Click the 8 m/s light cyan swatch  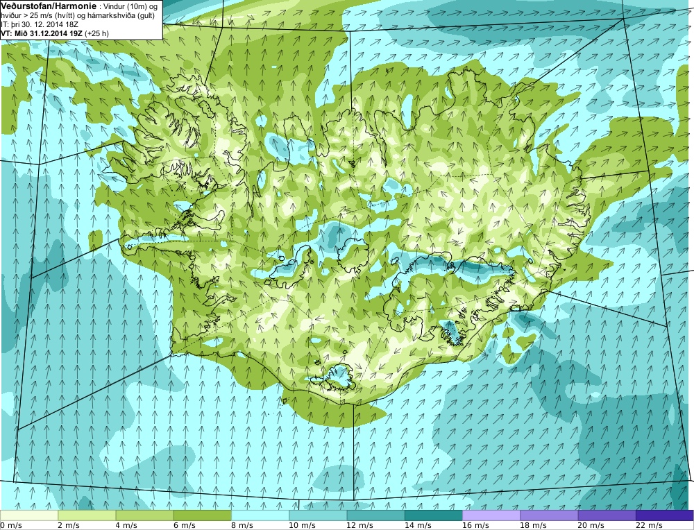(x=260, y=515)
